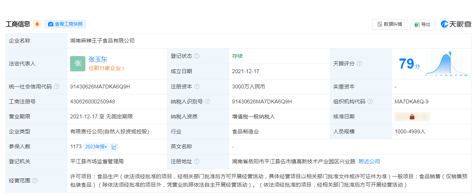Click the green 张 avatar thumbnail
The image size is (475, 196).
point(78,64)
